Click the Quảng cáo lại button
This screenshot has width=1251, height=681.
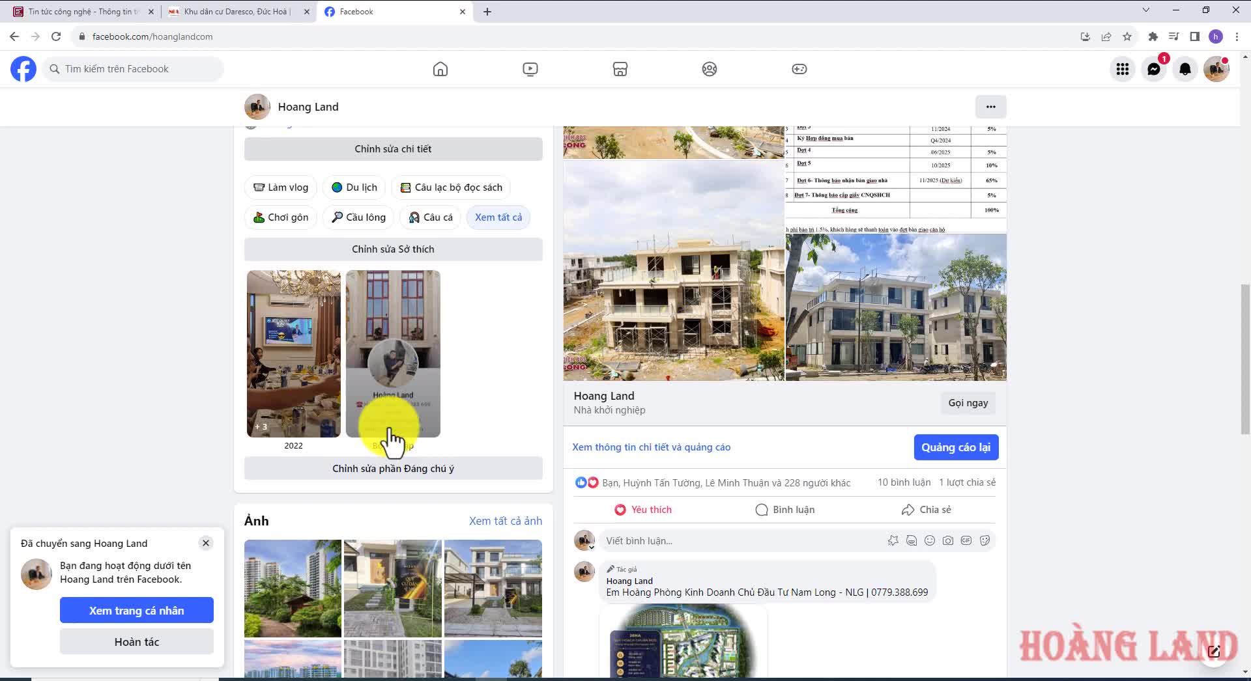click(x=956, y=447)
